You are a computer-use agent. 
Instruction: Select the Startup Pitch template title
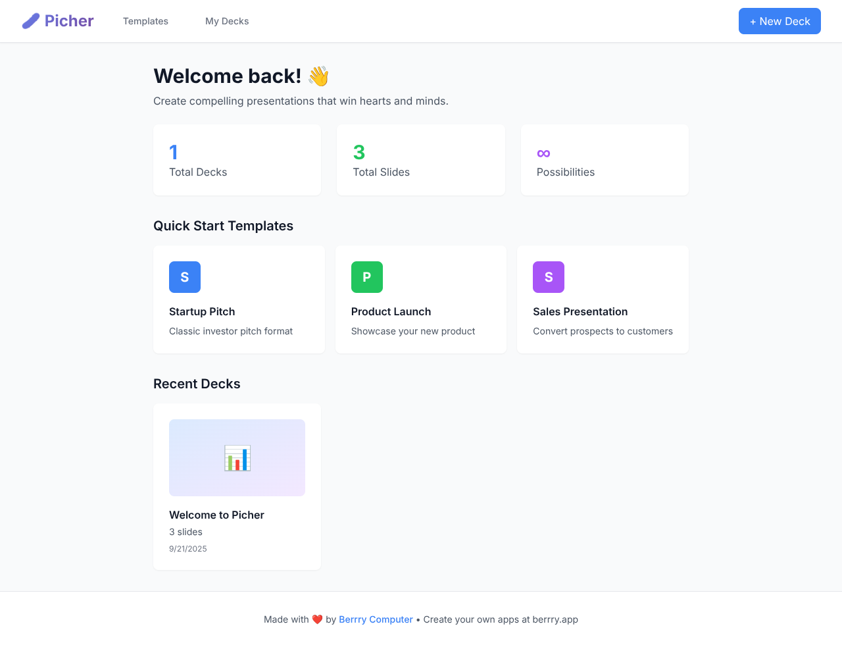(202, 311)
